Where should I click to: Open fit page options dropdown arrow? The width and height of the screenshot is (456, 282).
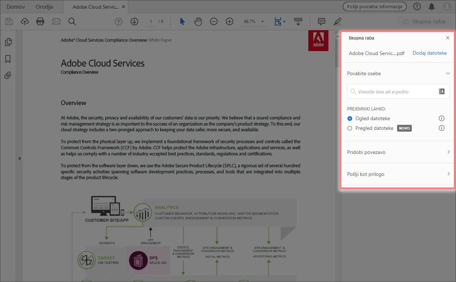tap(285, 22)
